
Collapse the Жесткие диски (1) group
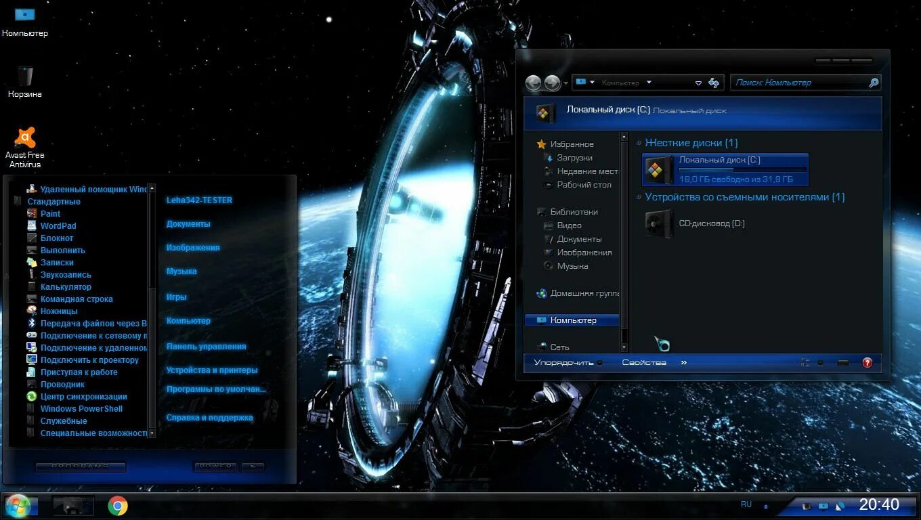click(x=639, y=143)
